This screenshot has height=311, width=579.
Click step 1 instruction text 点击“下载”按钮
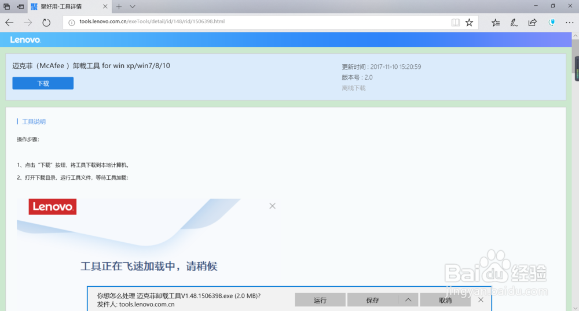click(x=73, y=165)
